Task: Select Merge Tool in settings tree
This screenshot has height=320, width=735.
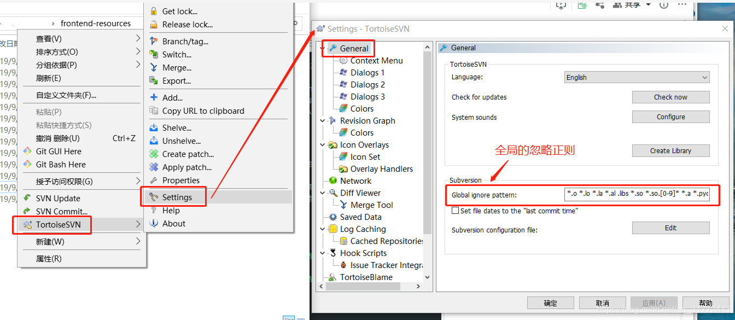Action: click(x=372, y=205)
